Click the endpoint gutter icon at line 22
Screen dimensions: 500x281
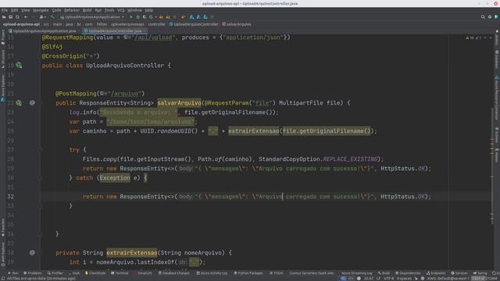point(19,103)
